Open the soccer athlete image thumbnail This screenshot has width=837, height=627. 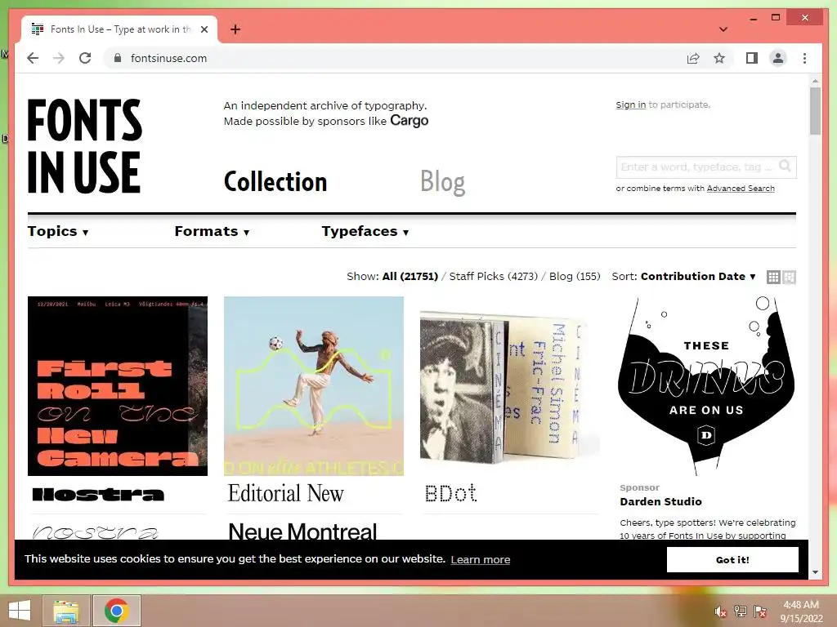[314, 386]
